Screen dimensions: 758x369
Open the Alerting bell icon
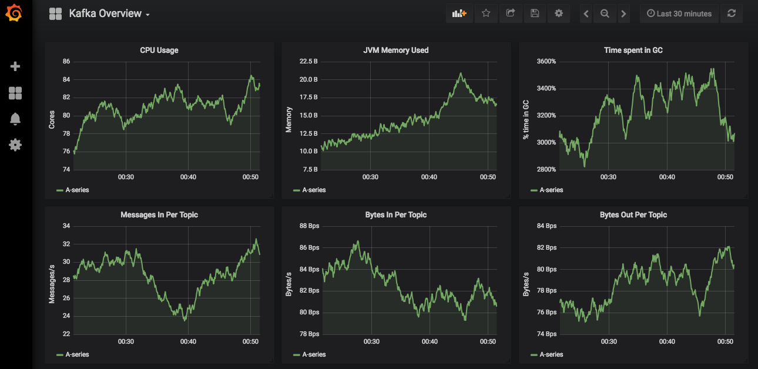point(16,119)
